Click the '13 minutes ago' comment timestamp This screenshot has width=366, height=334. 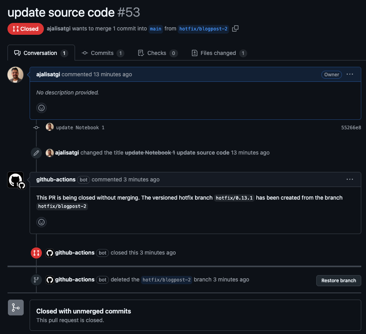113,74
